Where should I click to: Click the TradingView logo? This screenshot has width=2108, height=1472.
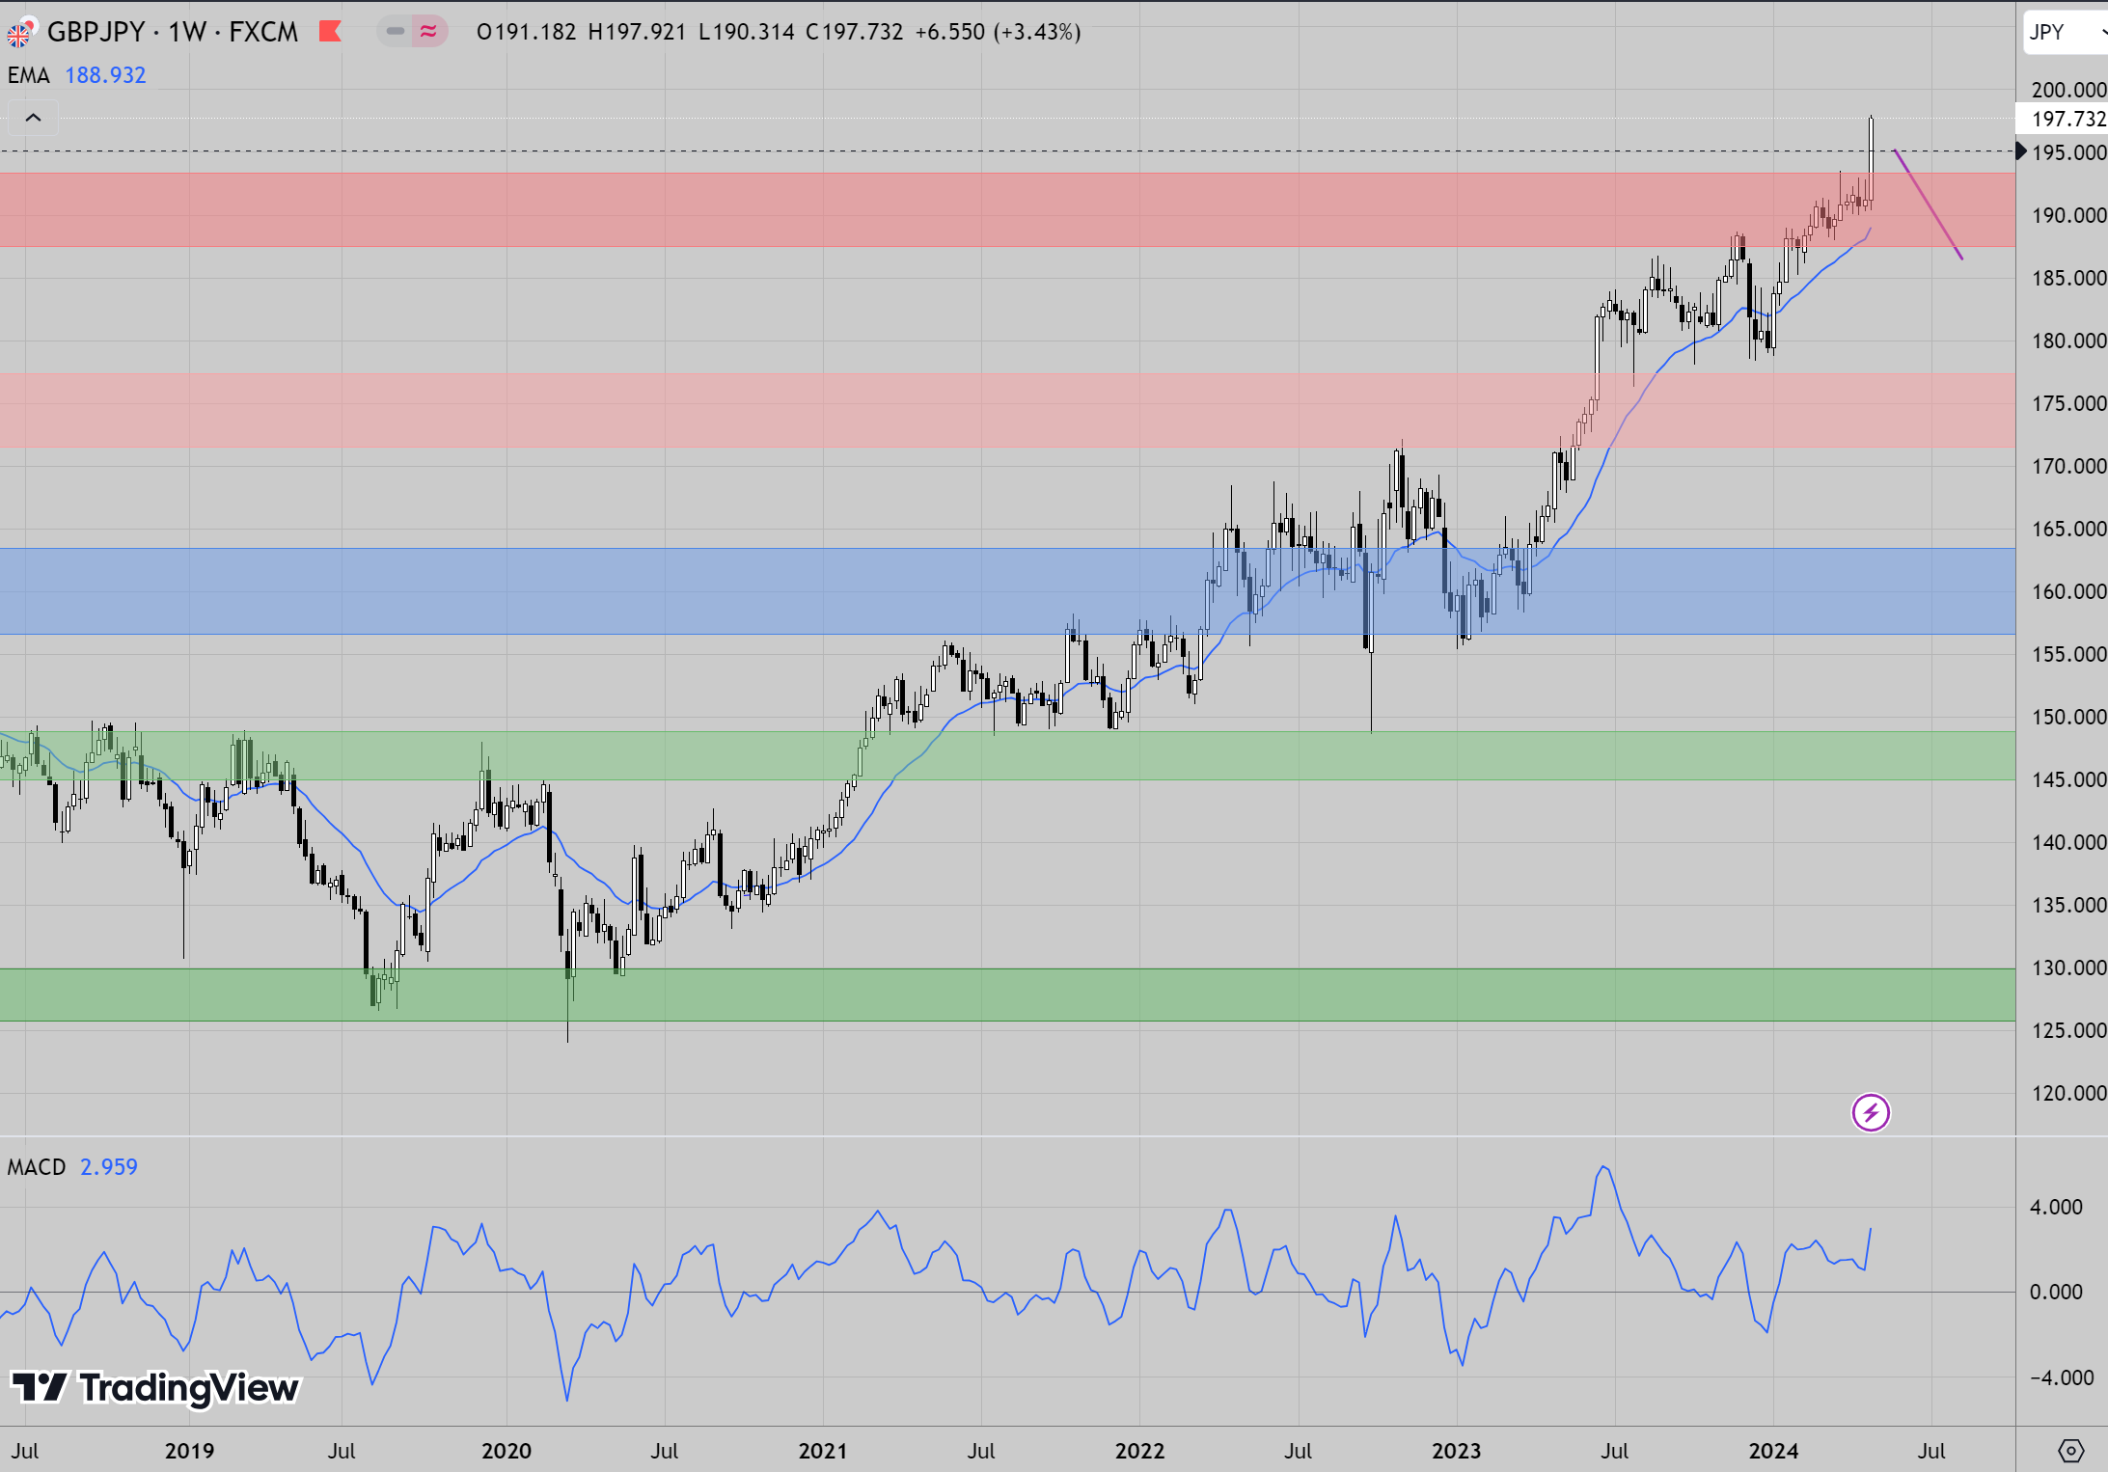coord(156,1387)
